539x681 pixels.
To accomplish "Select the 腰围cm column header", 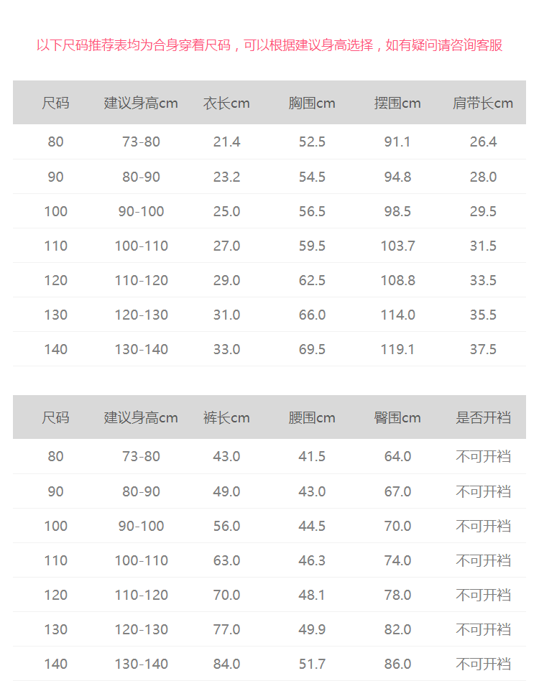I will (x=312, y=418).
